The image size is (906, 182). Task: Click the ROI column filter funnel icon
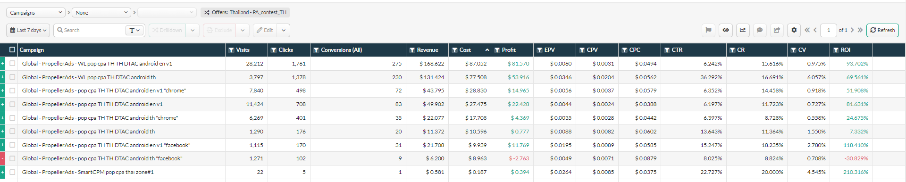coord(836,50)
